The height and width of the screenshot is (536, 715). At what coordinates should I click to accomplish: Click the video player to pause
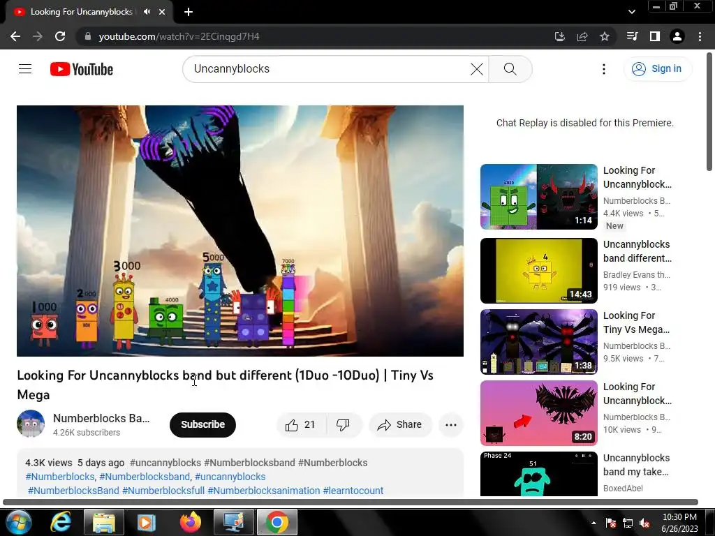tap(240, 230)
